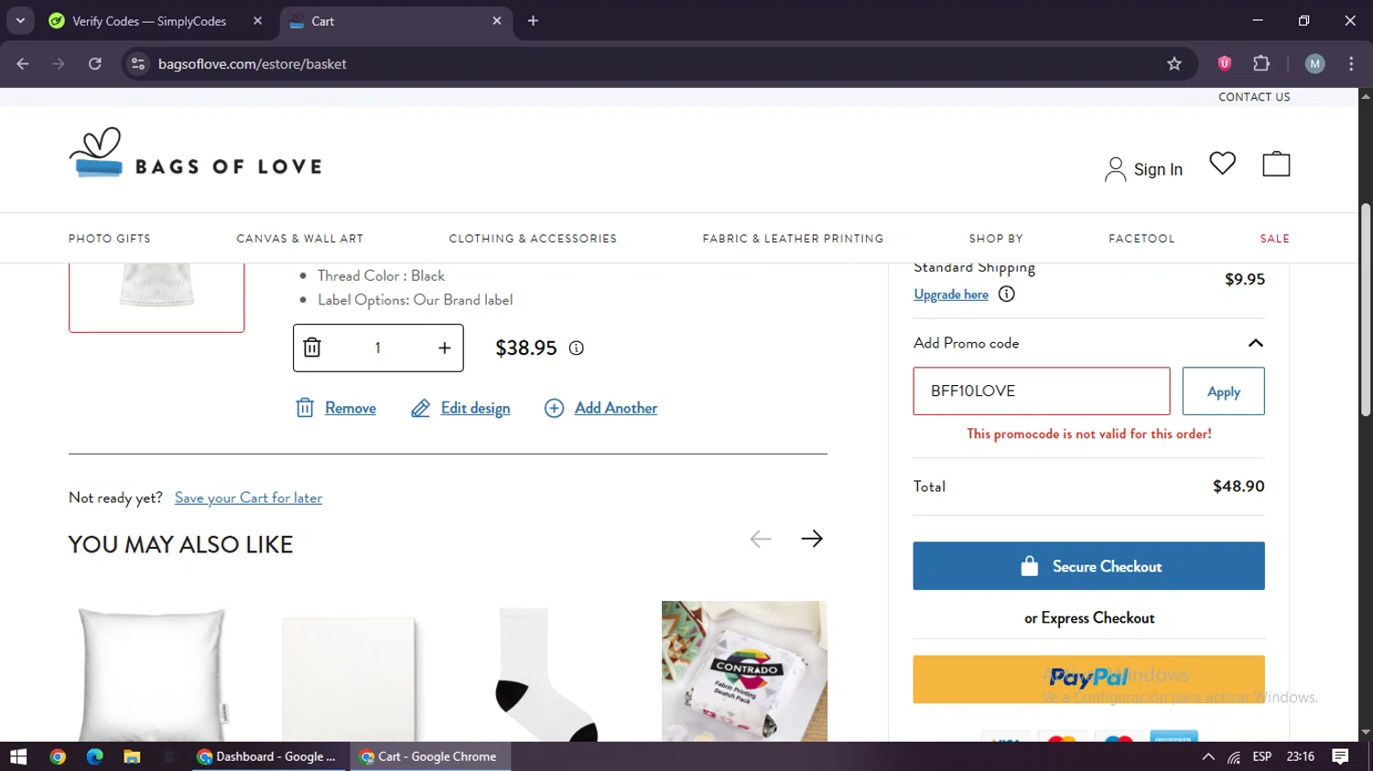Click the Remove link for the item
The image size is (1373, 771).
pyautogui.click(x=350, y=408)
